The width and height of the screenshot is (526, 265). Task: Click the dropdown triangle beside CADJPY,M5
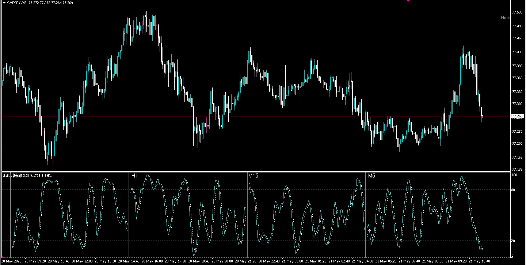click(4, 3)
